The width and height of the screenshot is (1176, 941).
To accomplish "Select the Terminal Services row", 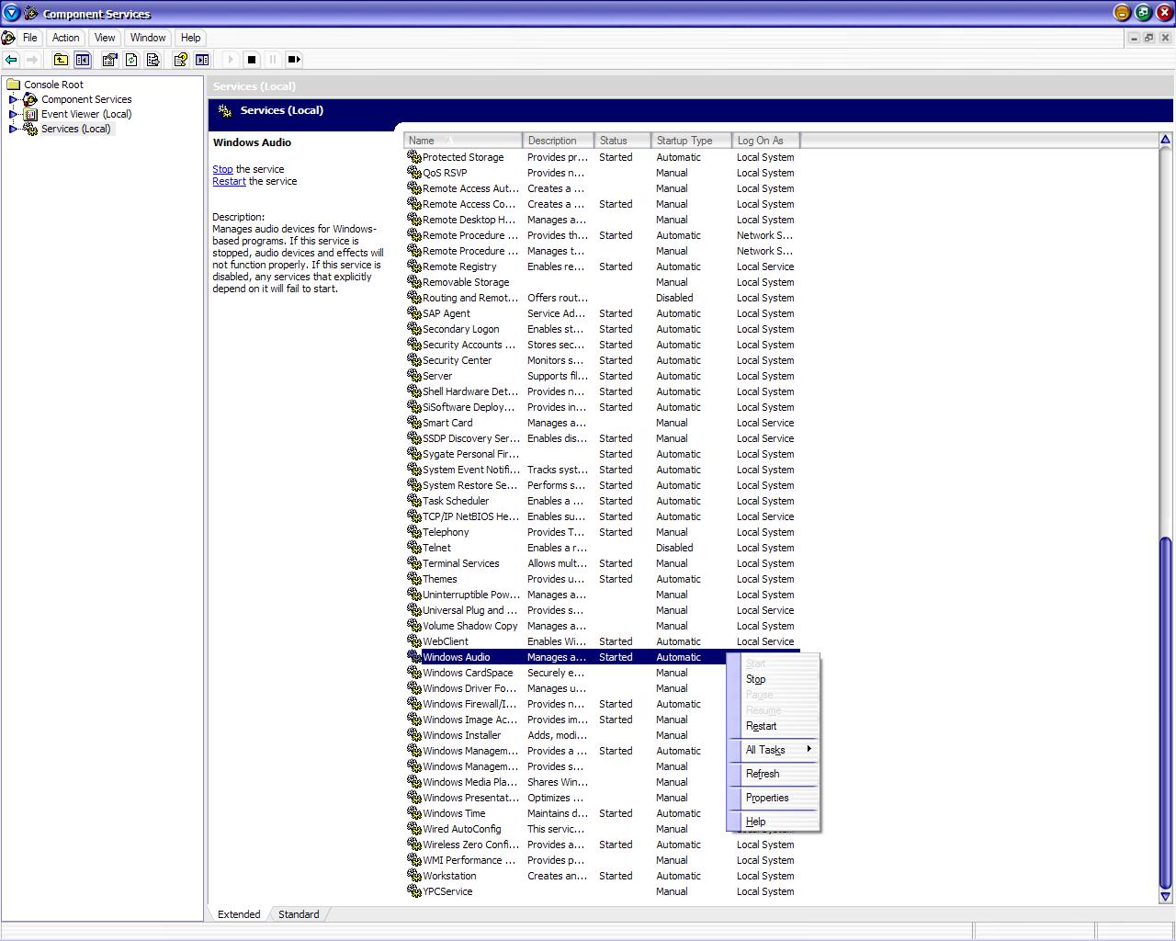I will (602, 563).
